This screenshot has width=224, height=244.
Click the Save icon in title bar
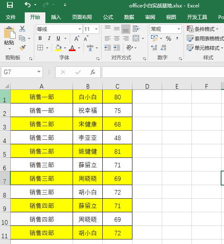[x=9, y=5]
